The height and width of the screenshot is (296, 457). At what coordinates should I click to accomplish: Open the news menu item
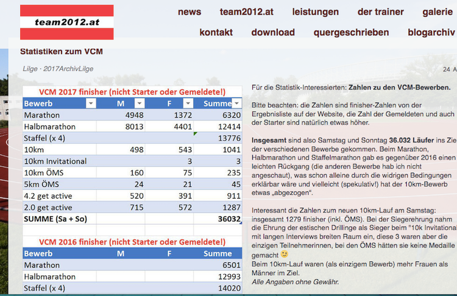[x=190, y=12]
